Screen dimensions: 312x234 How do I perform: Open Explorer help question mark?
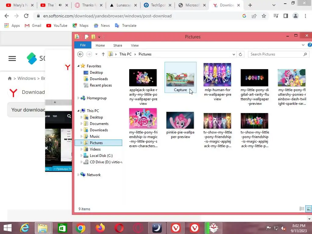pyautogui.click(x=310, y=45)
